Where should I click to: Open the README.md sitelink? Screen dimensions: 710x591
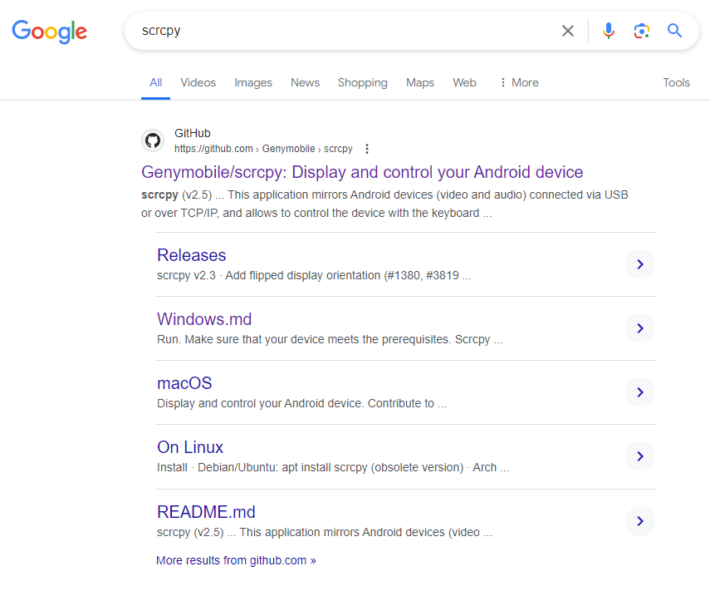point(206,512)
